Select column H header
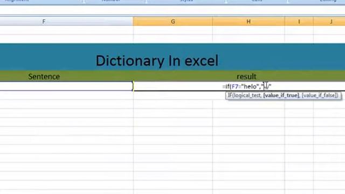This screenshot has width=345, height=194. 249,22
